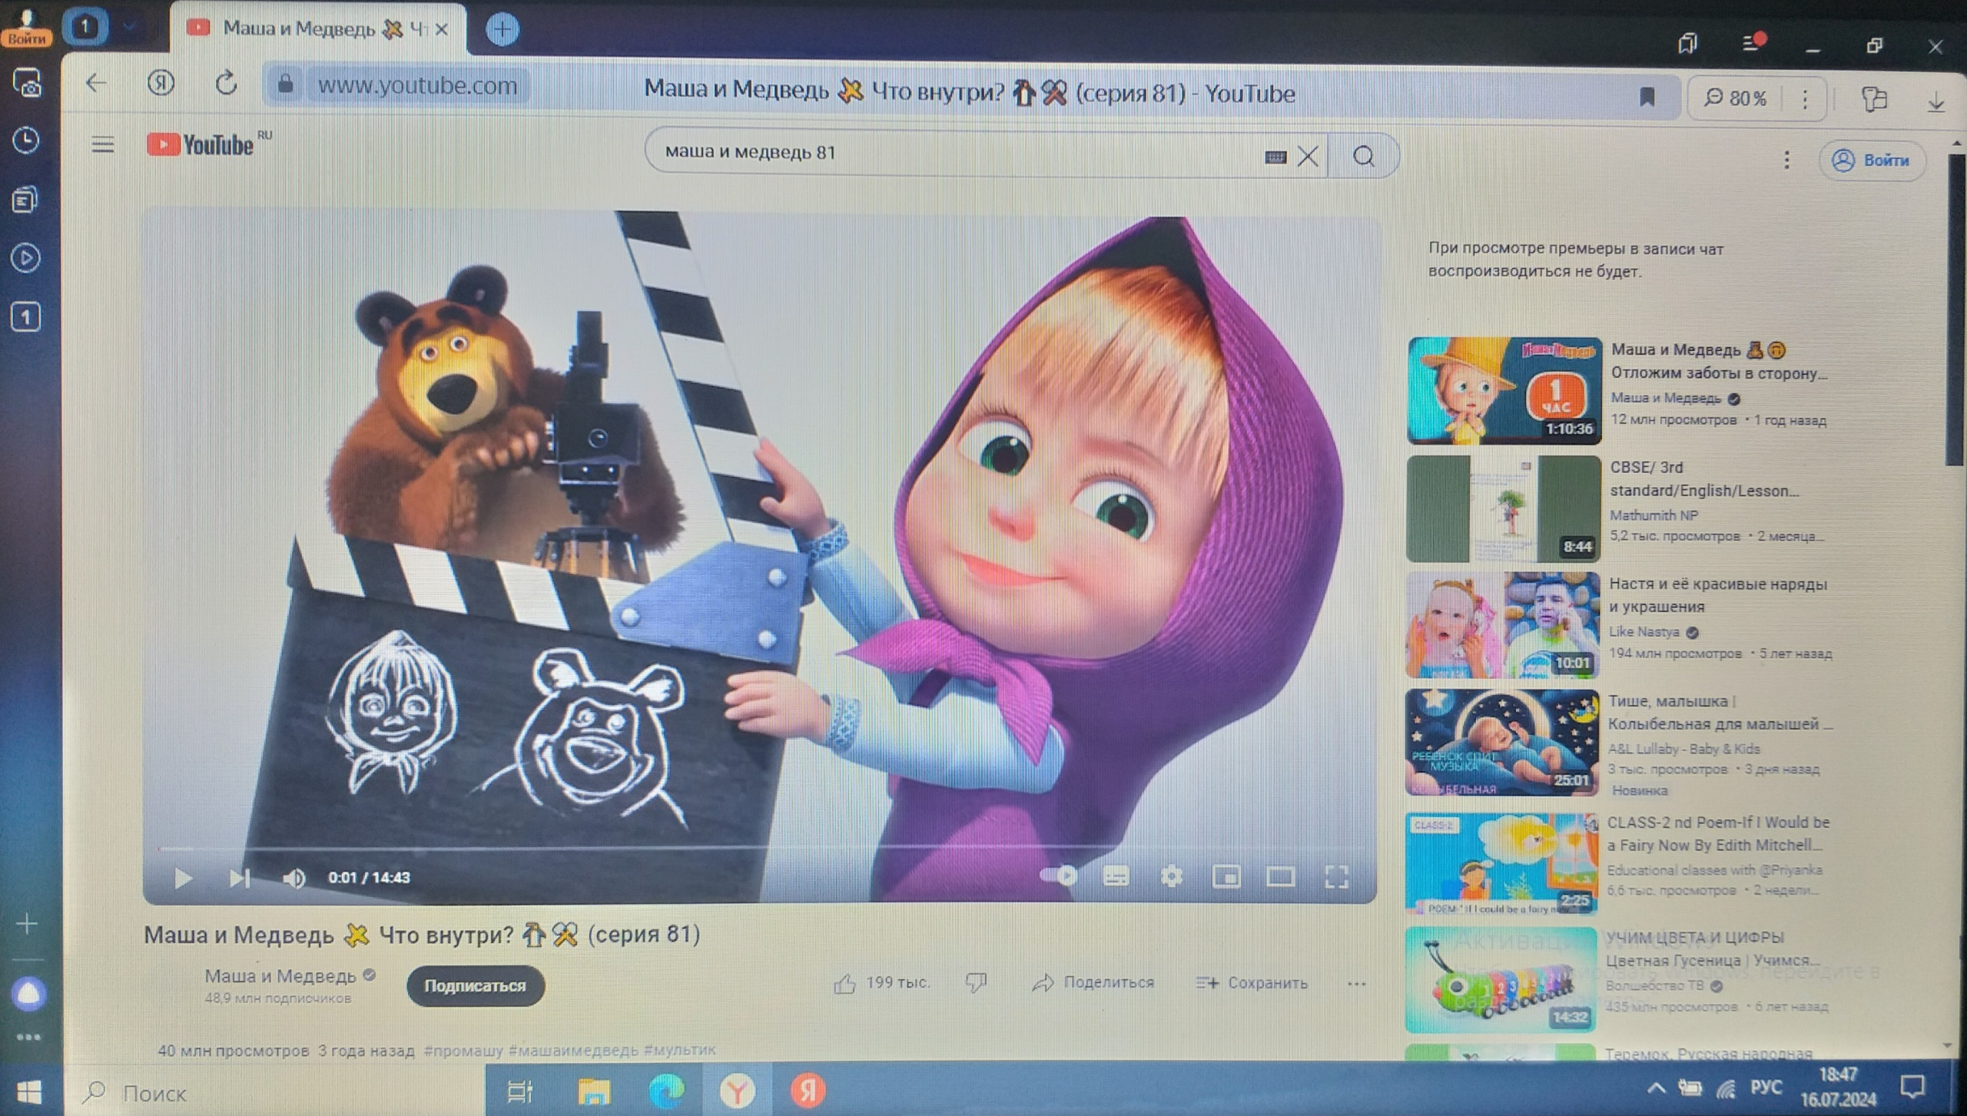Click the video progress bar

(761, 848)
